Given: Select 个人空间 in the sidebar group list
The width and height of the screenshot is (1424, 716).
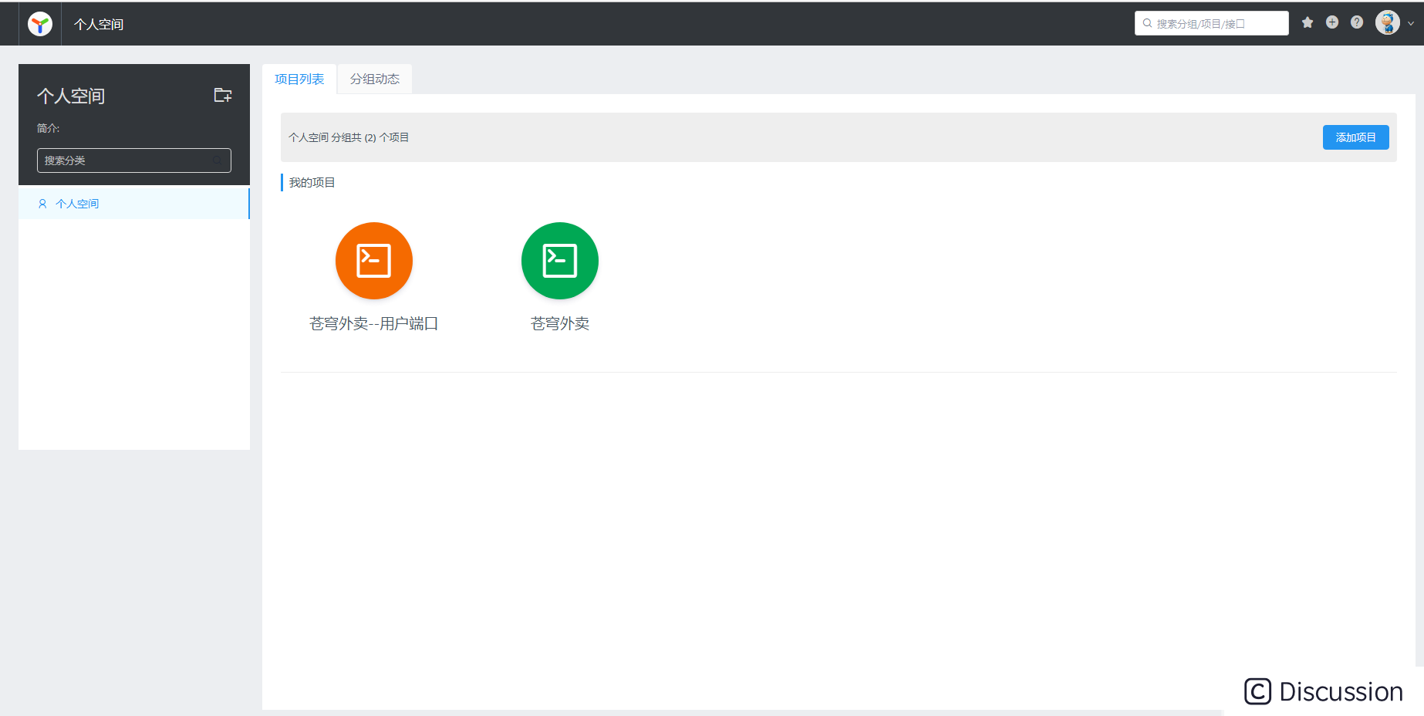Looking at the screenshot, I should point(77,203).
